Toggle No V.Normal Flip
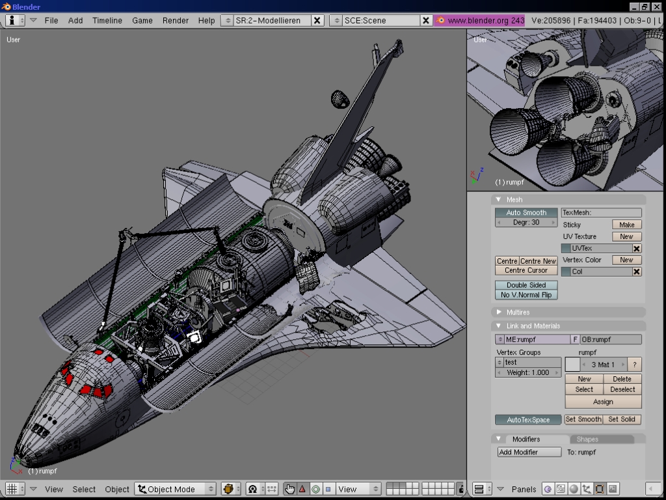The image size is (666, 500). (526, 294)
